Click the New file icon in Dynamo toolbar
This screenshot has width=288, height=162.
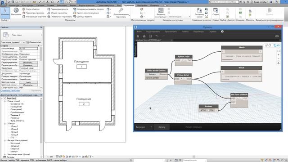(138, 36)
